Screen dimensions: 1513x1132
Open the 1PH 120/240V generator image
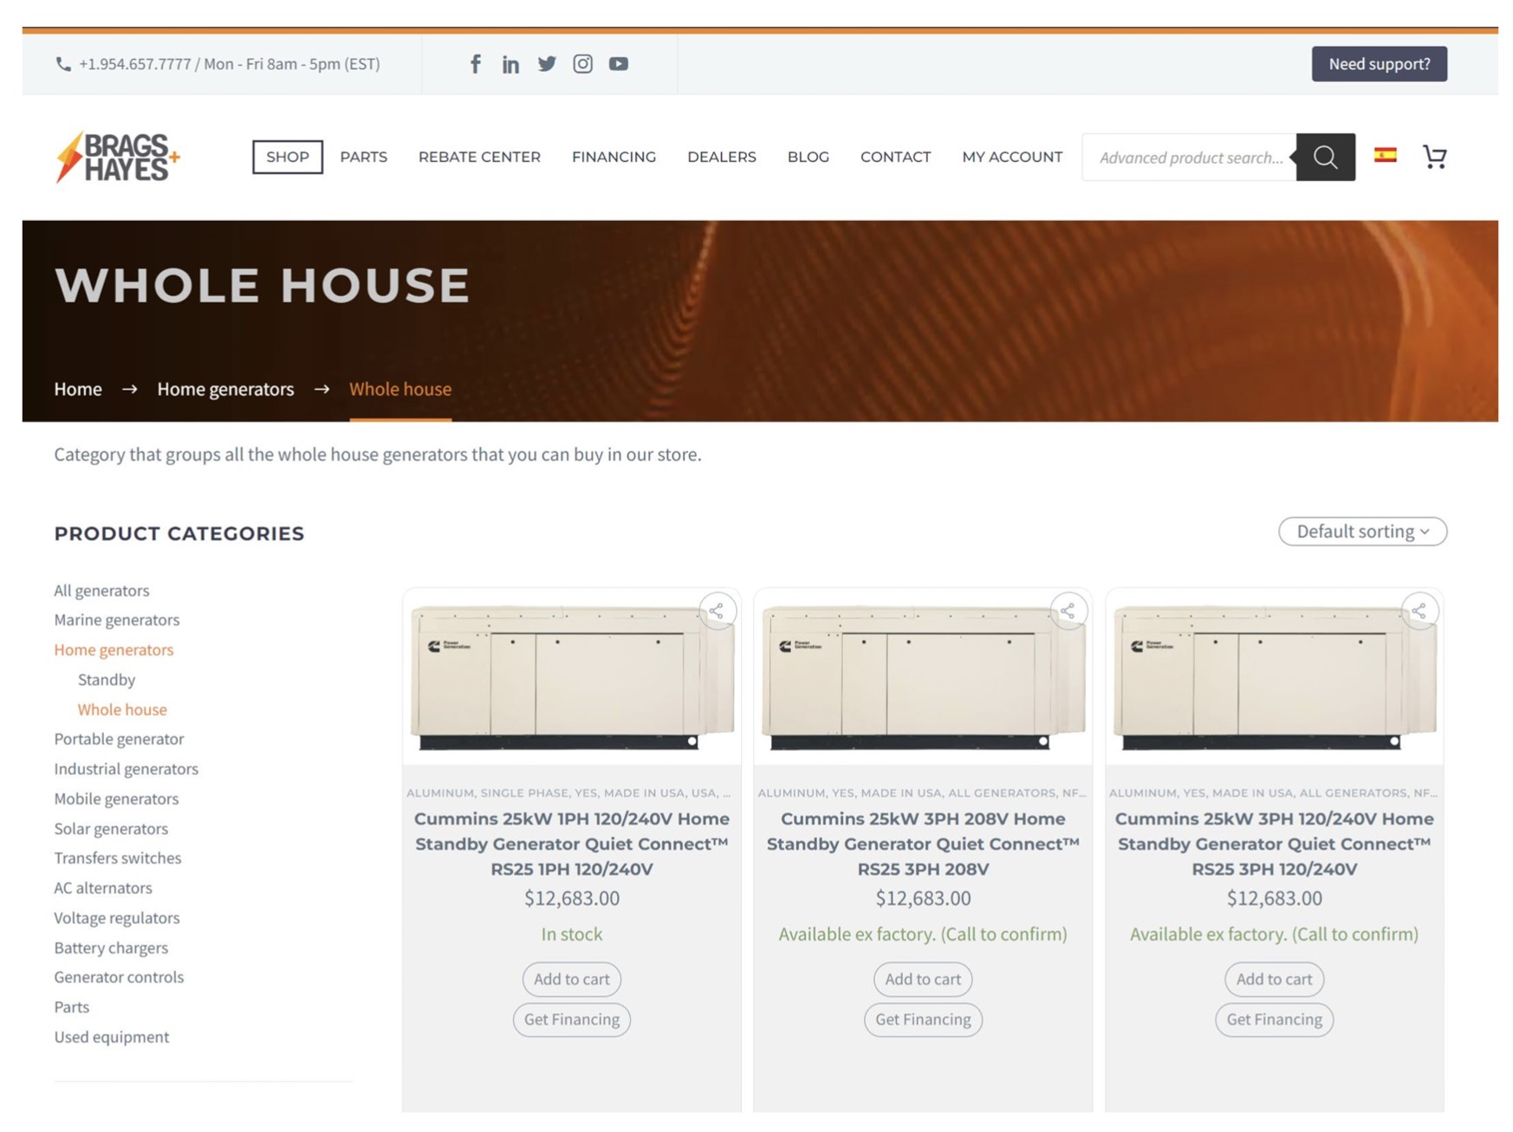coord(571,677)
